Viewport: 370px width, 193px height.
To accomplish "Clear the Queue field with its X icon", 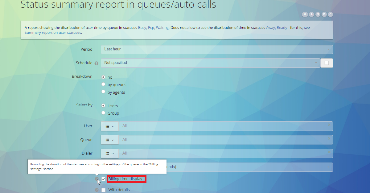I will click(x=329, y=139).
